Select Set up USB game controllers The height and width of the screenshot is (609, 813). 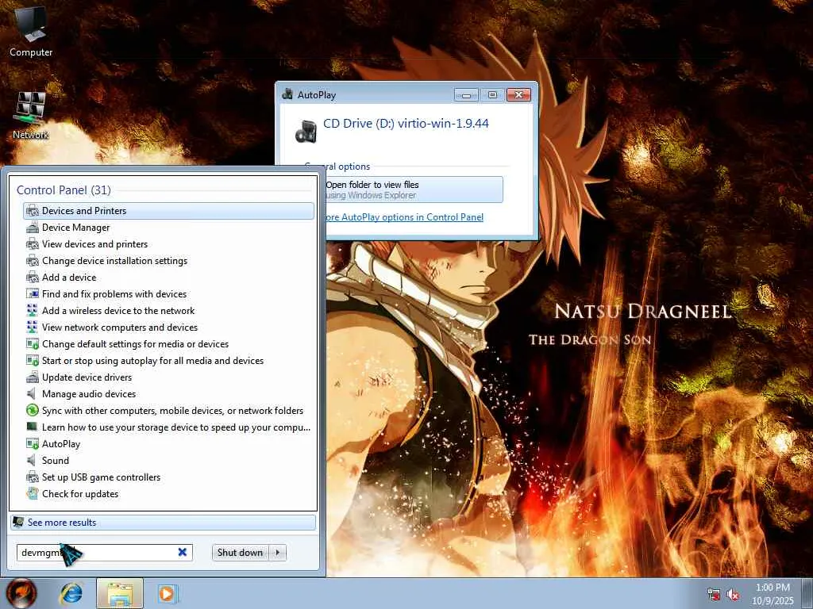[x=168, y=477]
